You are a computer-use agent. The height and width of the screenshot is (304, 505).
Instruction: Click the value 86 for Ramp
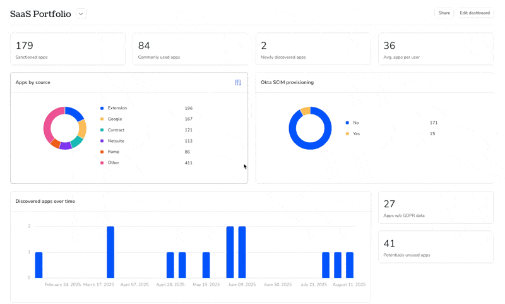(187, 152)
